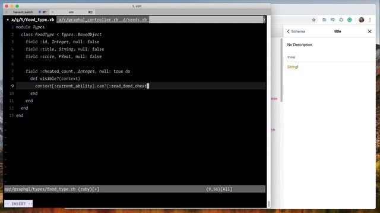Click 'def visible?(context)' line
Viewport: 380px width, 213px height.
coord(55,79)
